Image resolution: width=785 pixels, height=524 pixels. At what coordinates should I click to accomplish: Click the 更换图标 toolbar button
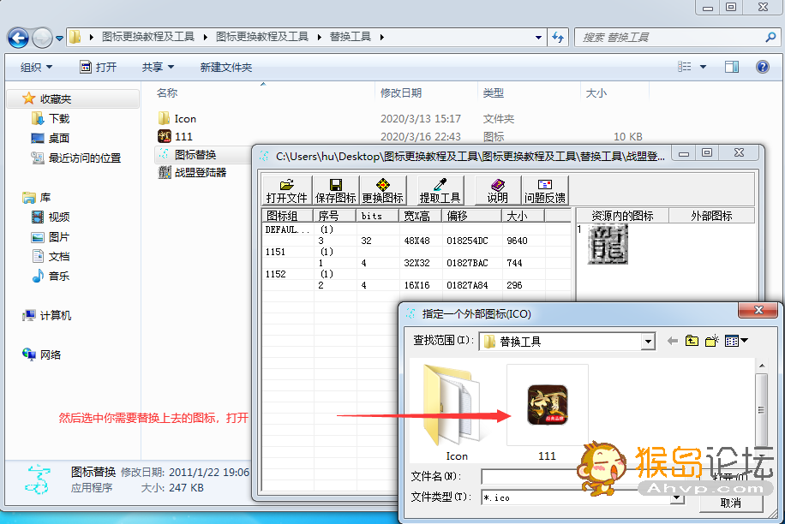(x=382, y=190)
